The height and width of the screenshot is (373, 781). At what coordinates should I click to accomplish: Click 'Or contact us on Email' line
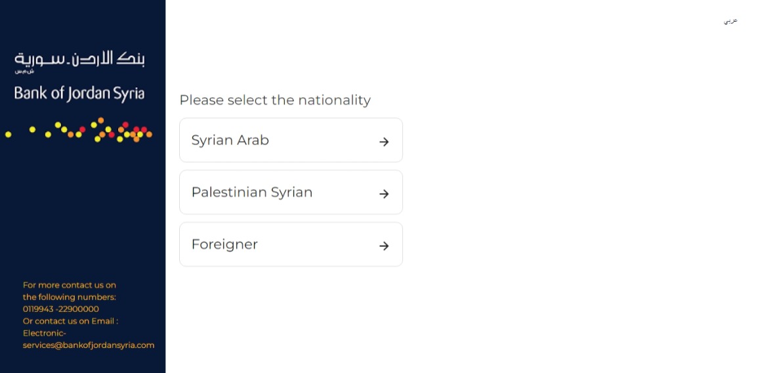[70, 321]
